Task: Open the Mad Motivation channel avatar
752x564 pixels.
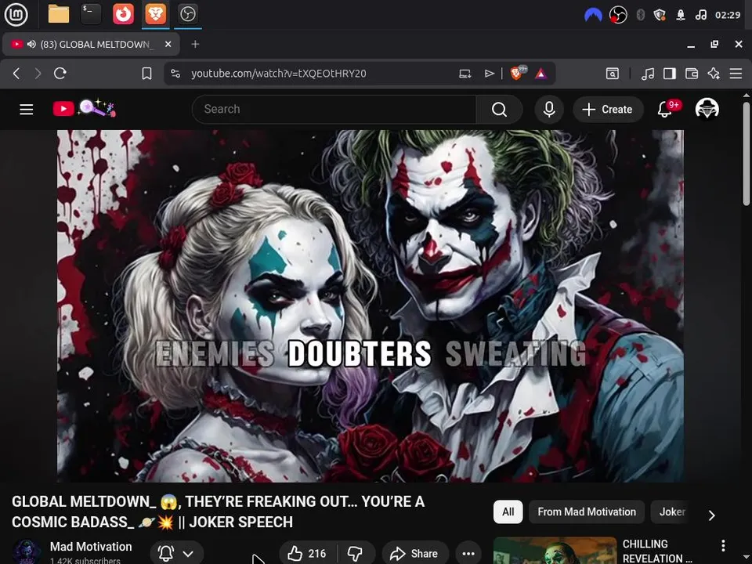Action: point(27,551)
